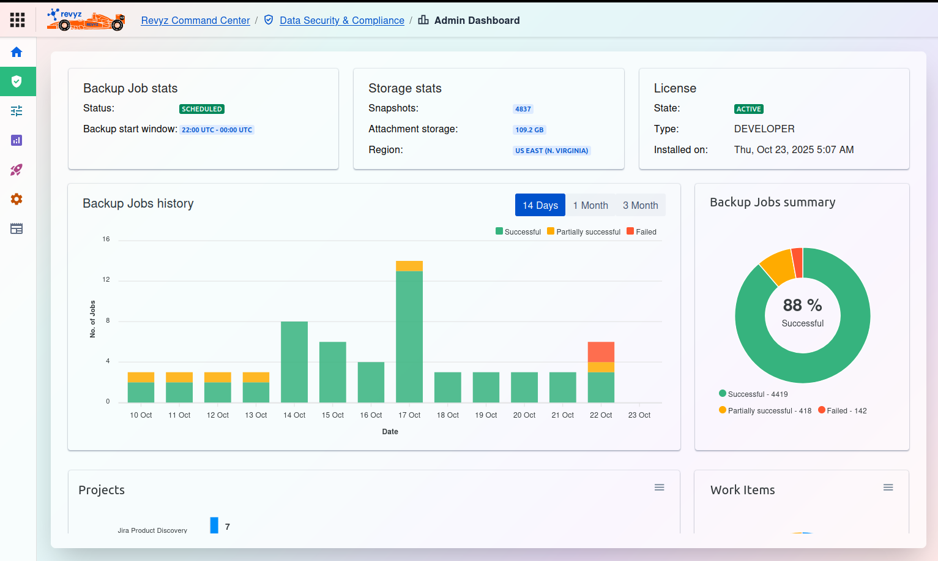Open the apps grid launcher icon
This screenshot has width=938, height=561.
17,20
